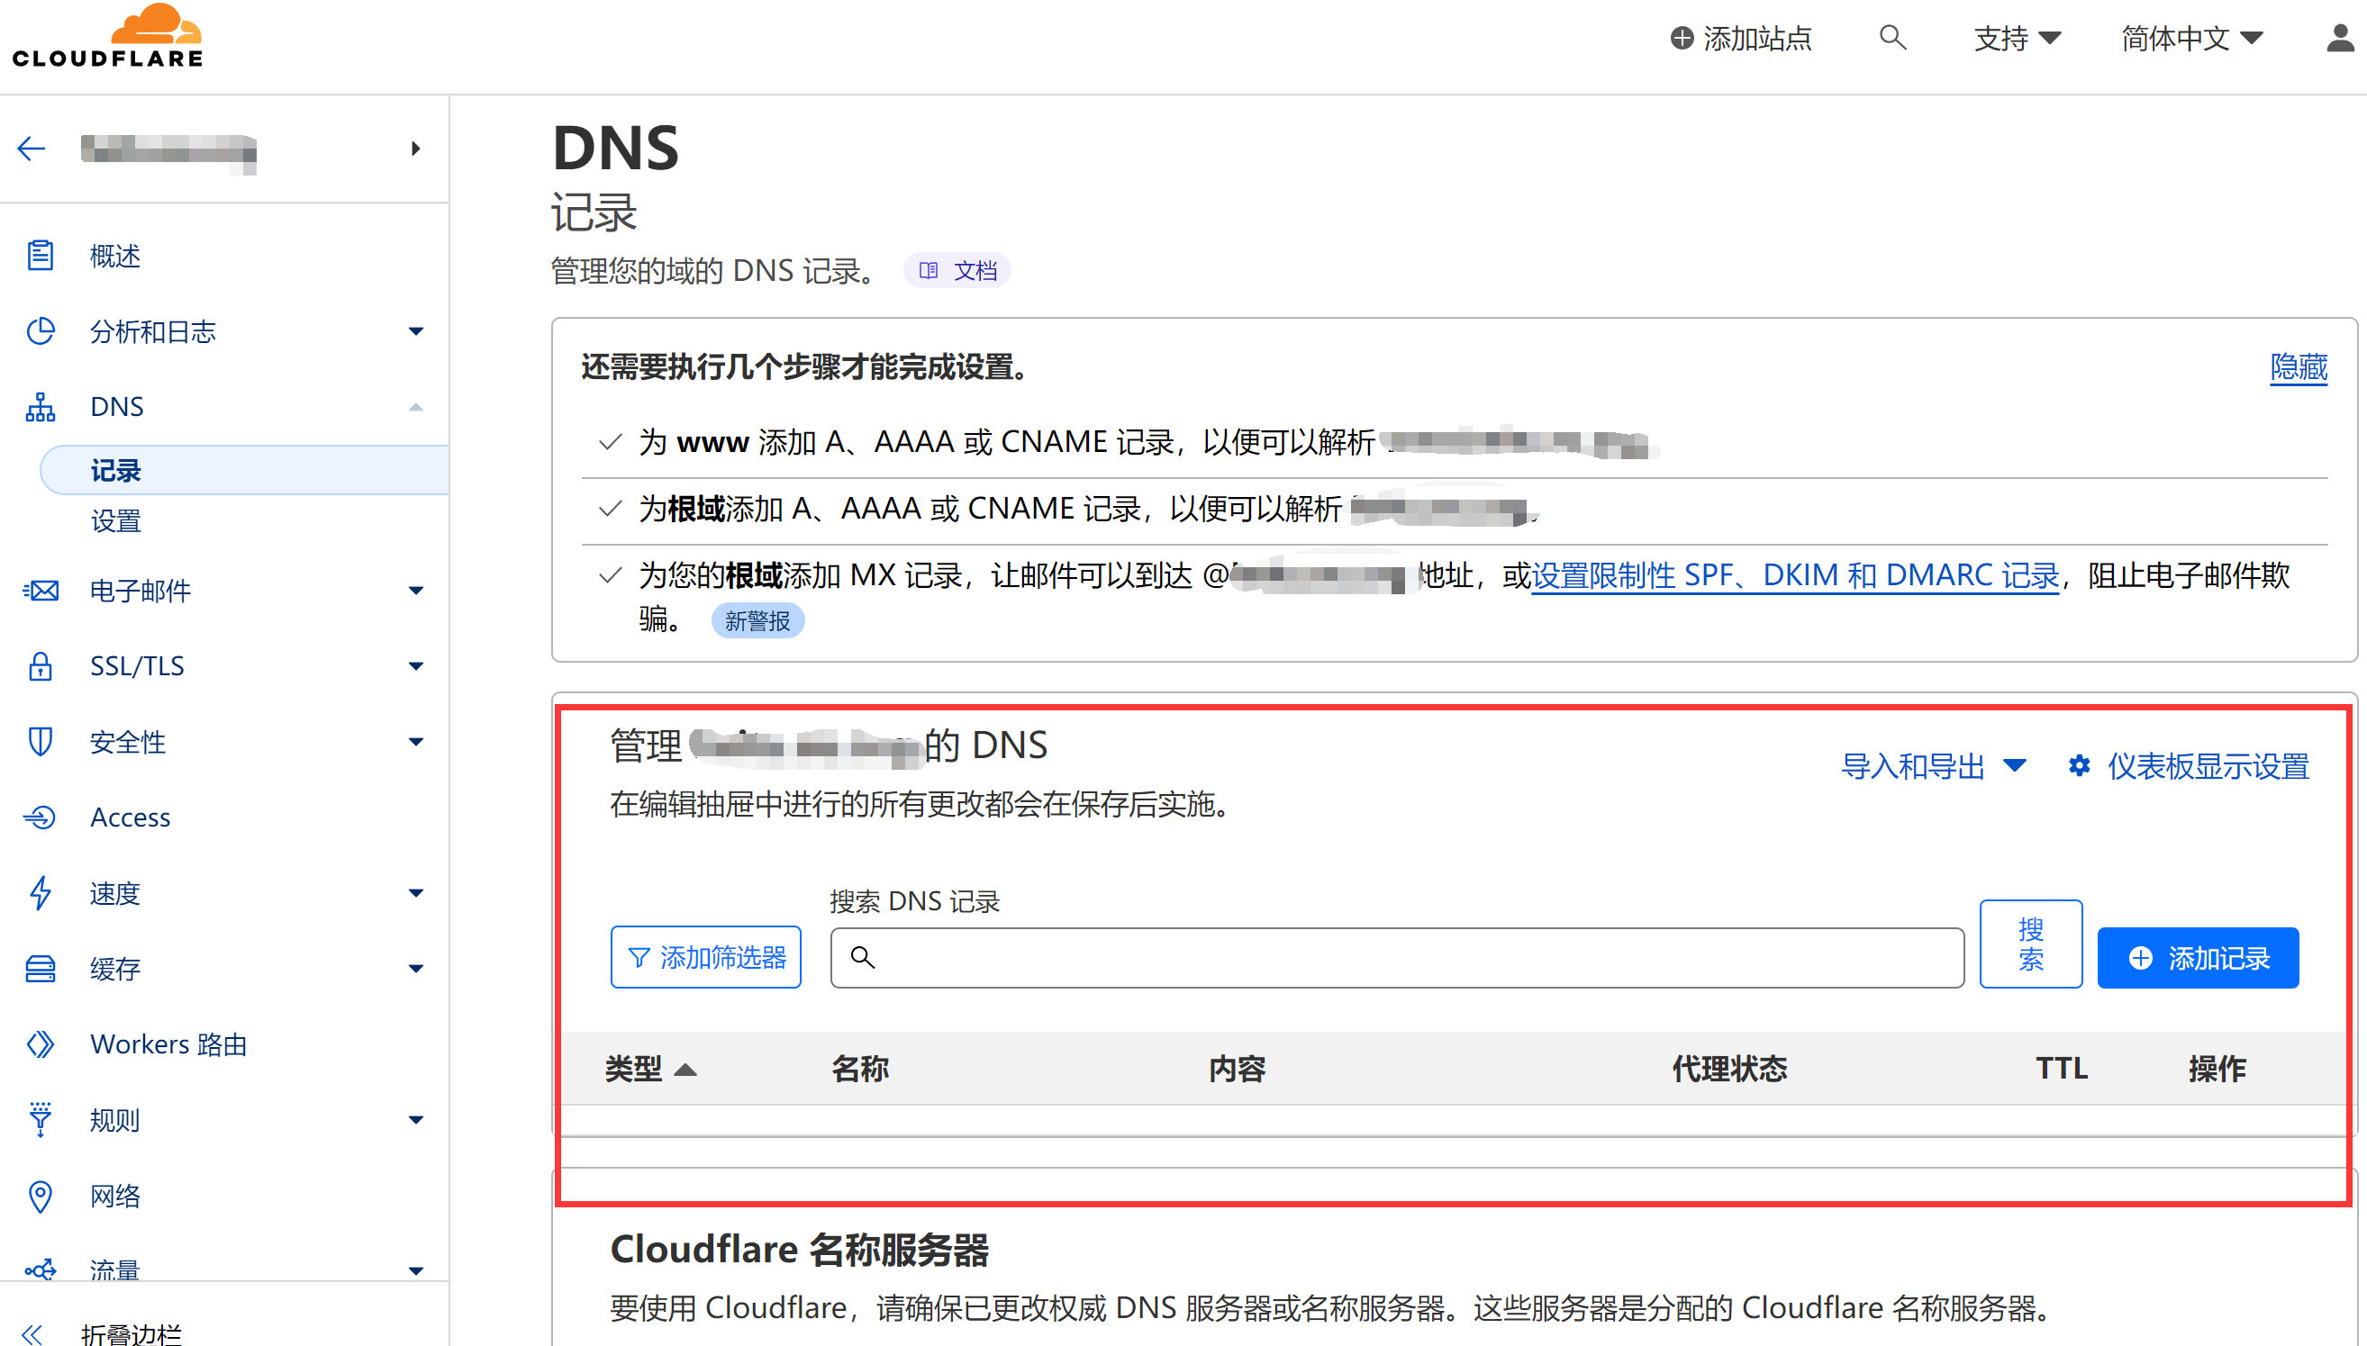2367x1346 pixels.
Task: Click 添加站点 in header
Action: (x=1741, y=38)
